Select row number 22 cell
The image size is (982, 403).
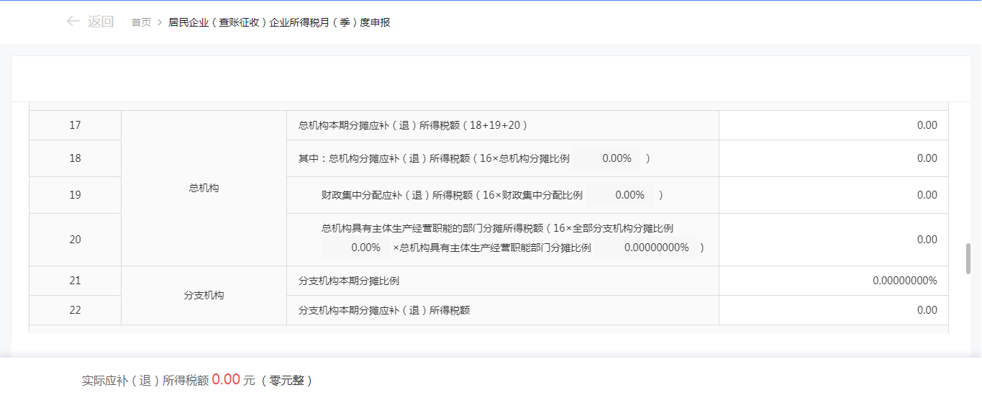75,310
